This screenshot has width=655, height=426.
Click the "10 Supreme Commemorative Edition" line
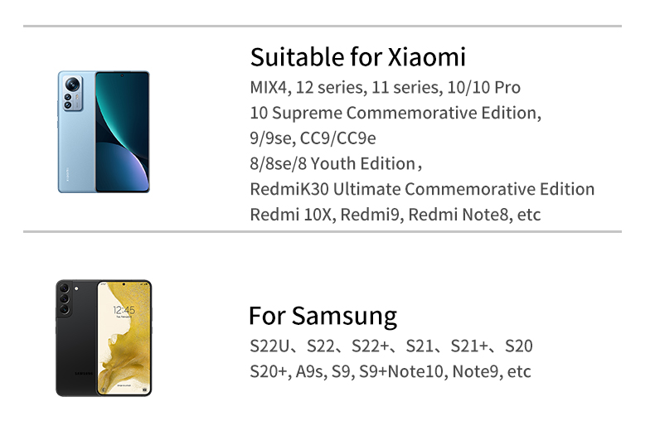[x=395, y=113]
